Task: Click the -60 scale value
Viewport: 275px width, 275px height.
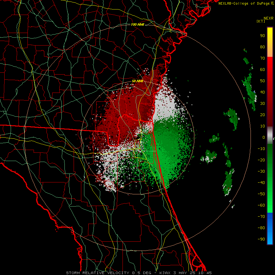Action: tap(261, 205)
